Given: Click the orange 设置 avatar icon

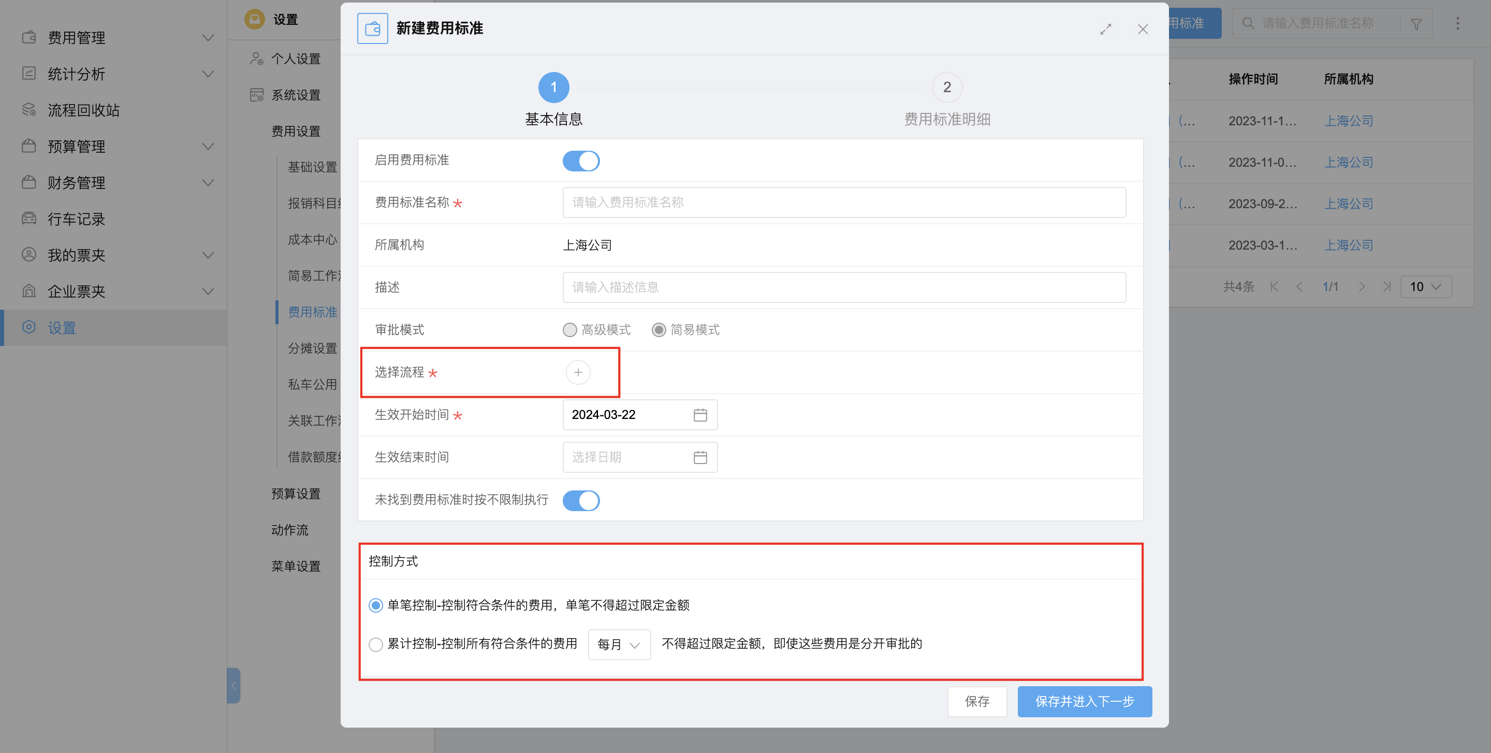Looking at the screenshot, I should 254,19.
